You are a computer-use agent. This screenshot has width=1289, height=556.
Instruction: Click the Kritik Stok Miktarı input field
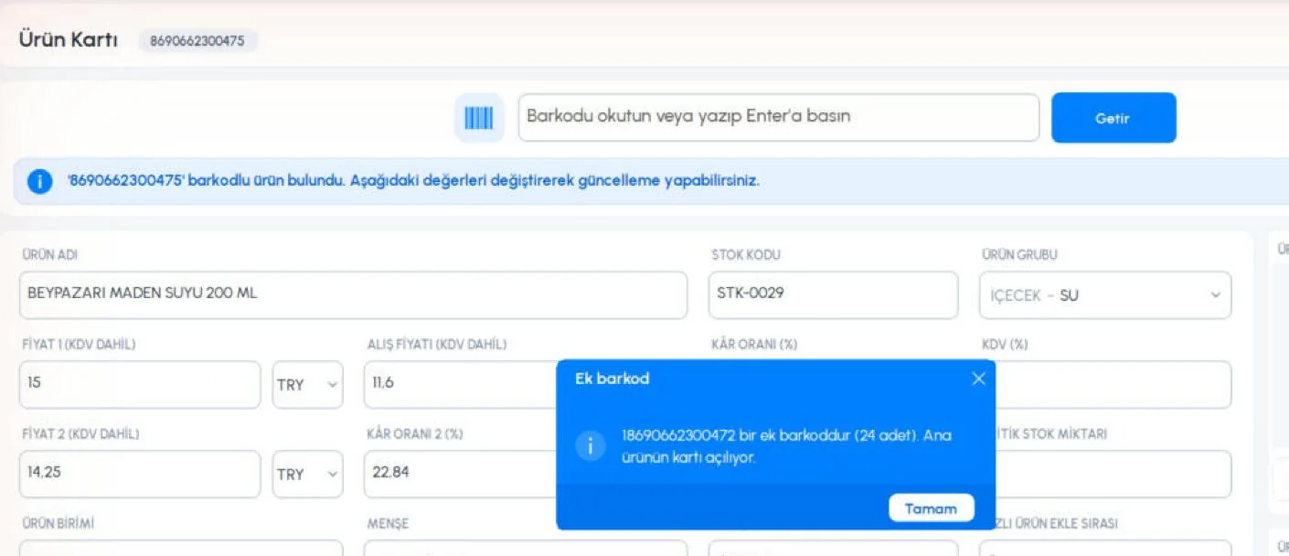pyautogui.click(x=1113, y=474)
